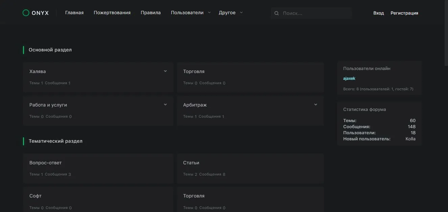The image size is (448, 212).
Task: Expand the Работа и услуги chevron
Action: [165, 105]
